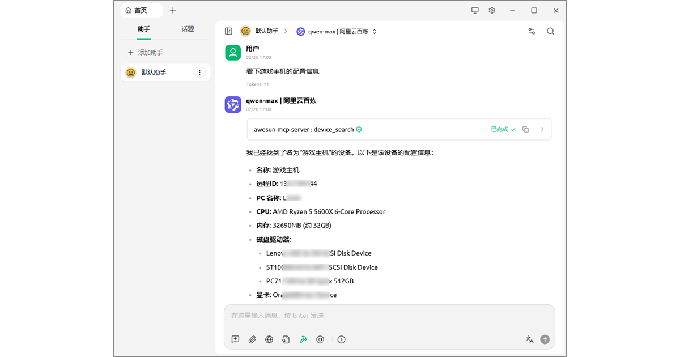Click the qwen-max | 阿里云百炼 message sender name
Screen dimensions: 680x357
281,100
